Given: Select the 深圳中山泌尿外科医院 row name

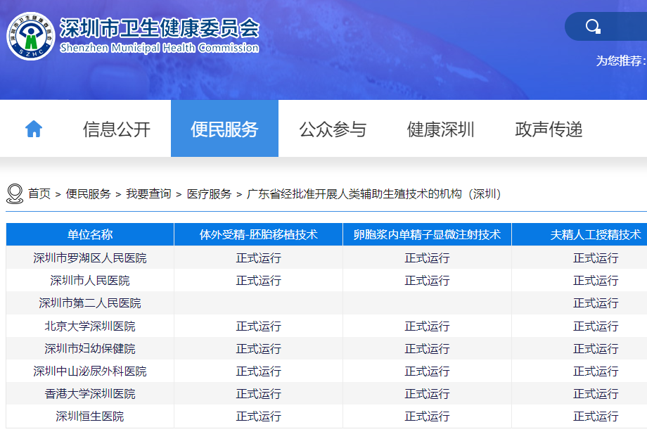Looking at the screenshot, I should click(x=90, y=371).
